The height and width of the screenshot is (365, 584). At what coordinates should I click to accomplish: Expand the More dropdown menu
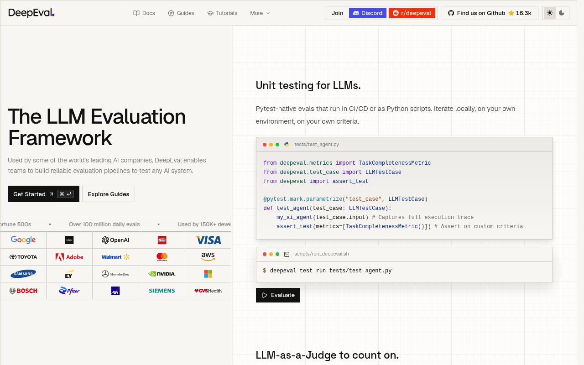[260, 13]
